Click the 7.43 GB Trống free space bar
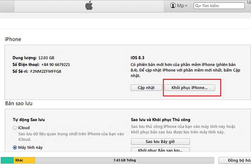Image resolution: width=251 pixels, height=165 pixels. click(124, 160)
